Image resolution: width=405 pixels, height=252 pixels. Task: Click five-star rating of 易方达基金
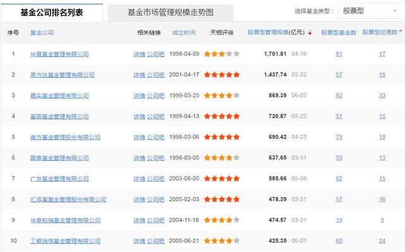(221, 75)
